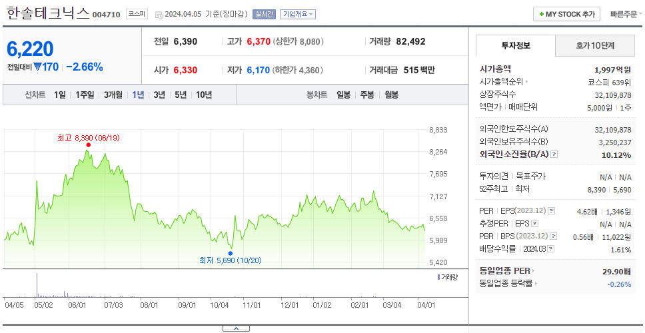The image size is (645, 333).
Task: Click the dividend yield value 1.61%
Action: tap(621, 250)
